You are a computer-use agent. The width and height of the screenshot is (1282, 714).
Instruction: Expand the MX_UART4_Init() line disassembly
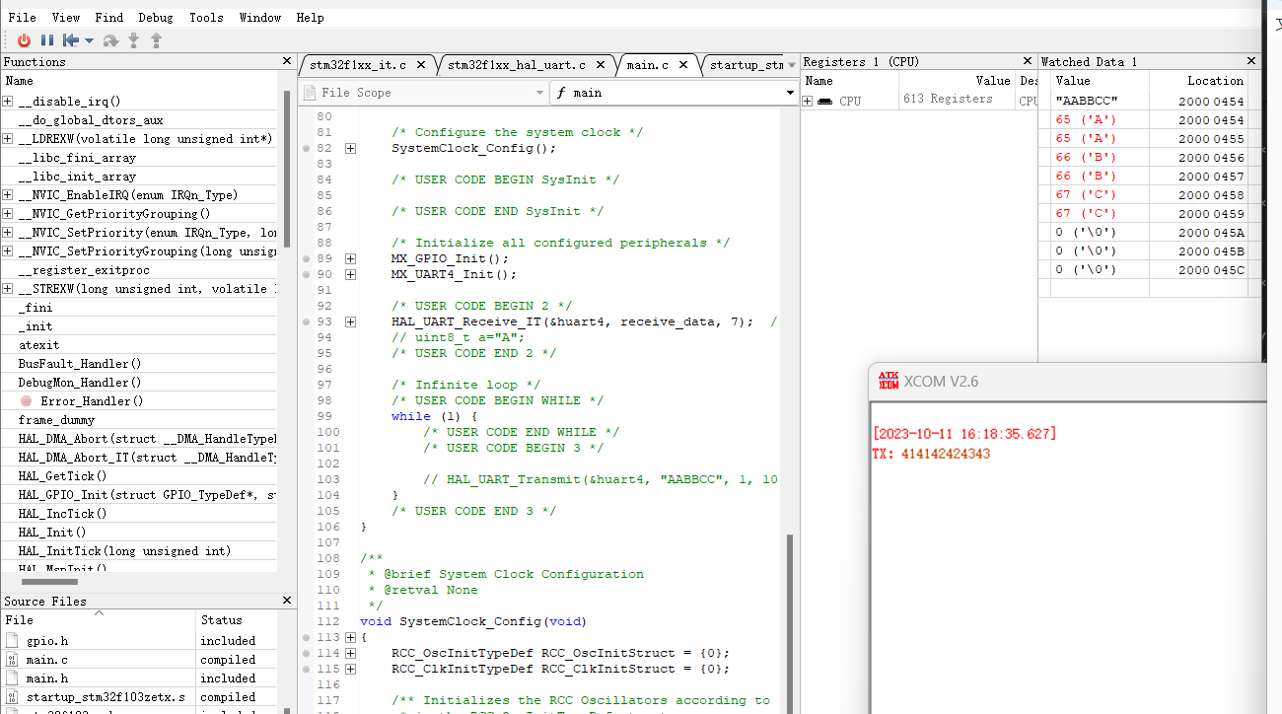coord(350,274)
